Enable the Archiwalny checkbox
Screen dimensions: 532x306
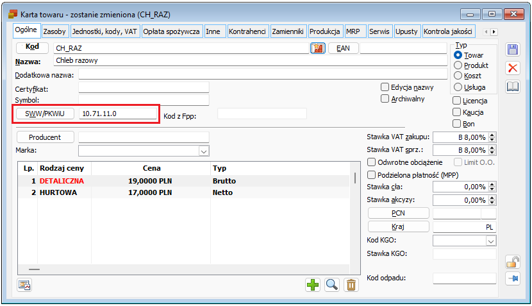click(385, 99)
